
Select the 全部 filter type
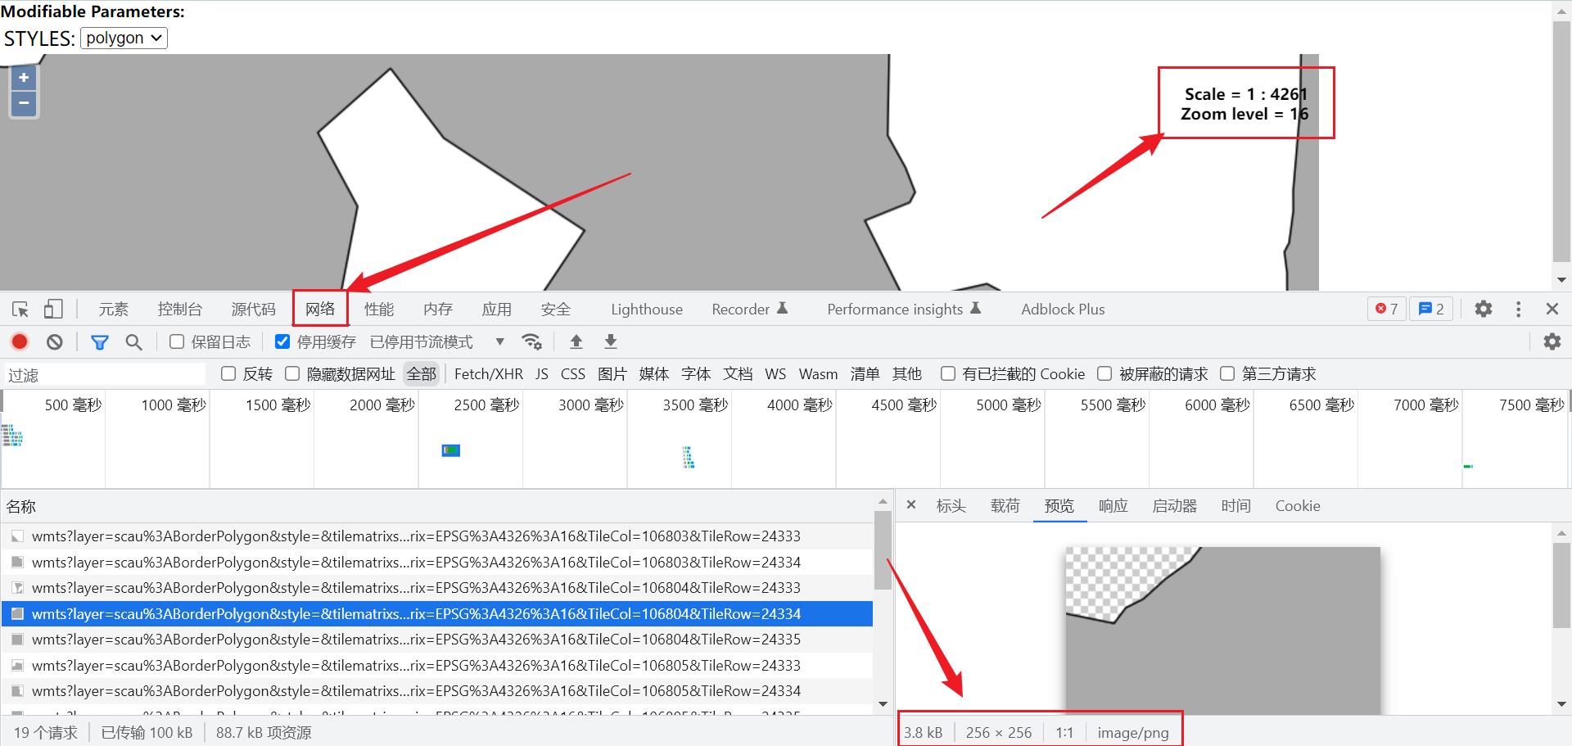click(x=422, y=373)
